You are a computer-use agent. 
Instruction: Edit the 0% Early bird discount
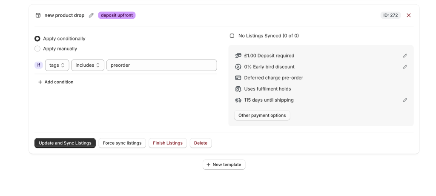405,67
